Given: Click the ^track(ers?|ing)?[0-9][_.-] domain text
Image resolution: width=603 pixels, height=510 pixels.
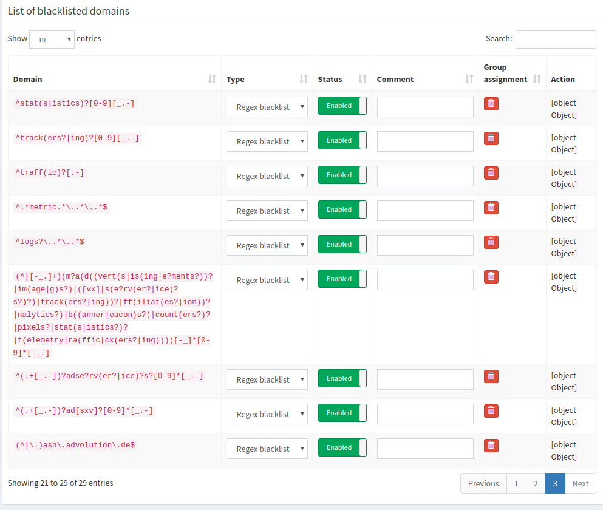Looking at the screenshot, I should click(77, 138).
